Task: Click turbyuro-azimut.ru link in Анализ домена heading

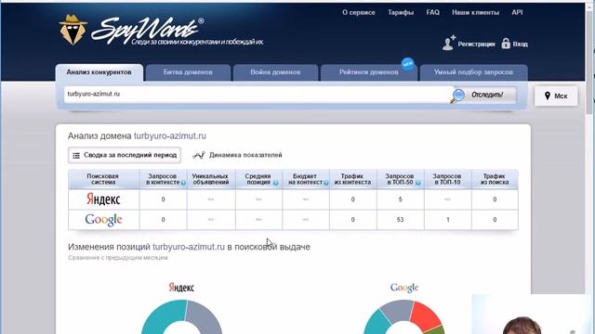Action: pyautogui.click(x=170, y=136)
